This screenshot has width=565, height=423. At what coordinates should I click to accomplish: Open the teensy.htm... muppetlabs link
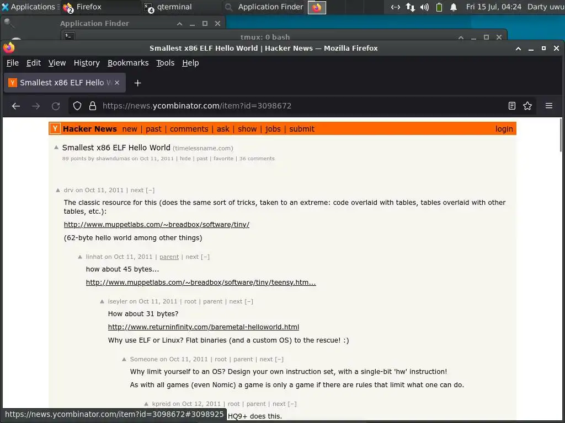pos(201,283)
